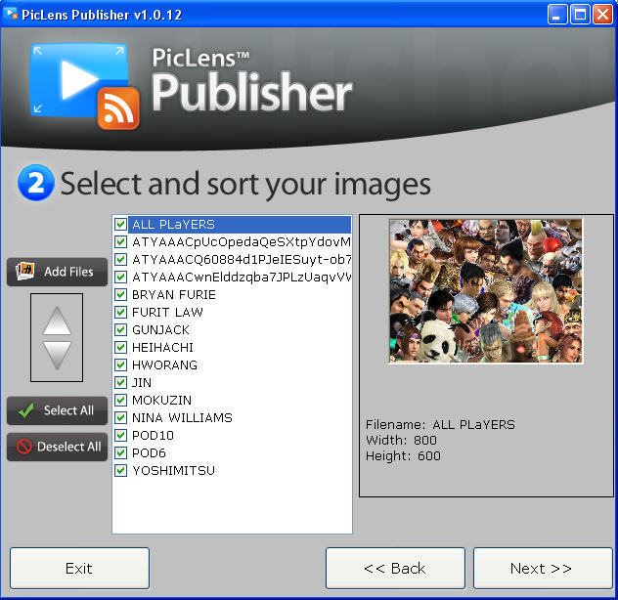Select the ALL PLaYERS list entry
Screen dimensions: 618x600
240,224
